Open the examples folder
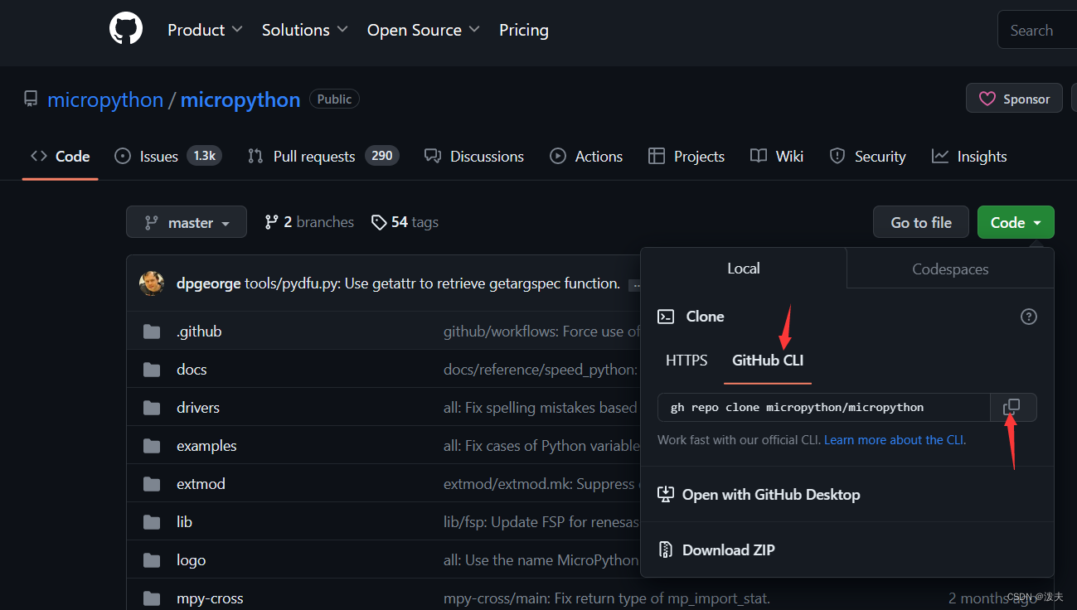Screen dimensions: 1077x610 tap(206, 446)
